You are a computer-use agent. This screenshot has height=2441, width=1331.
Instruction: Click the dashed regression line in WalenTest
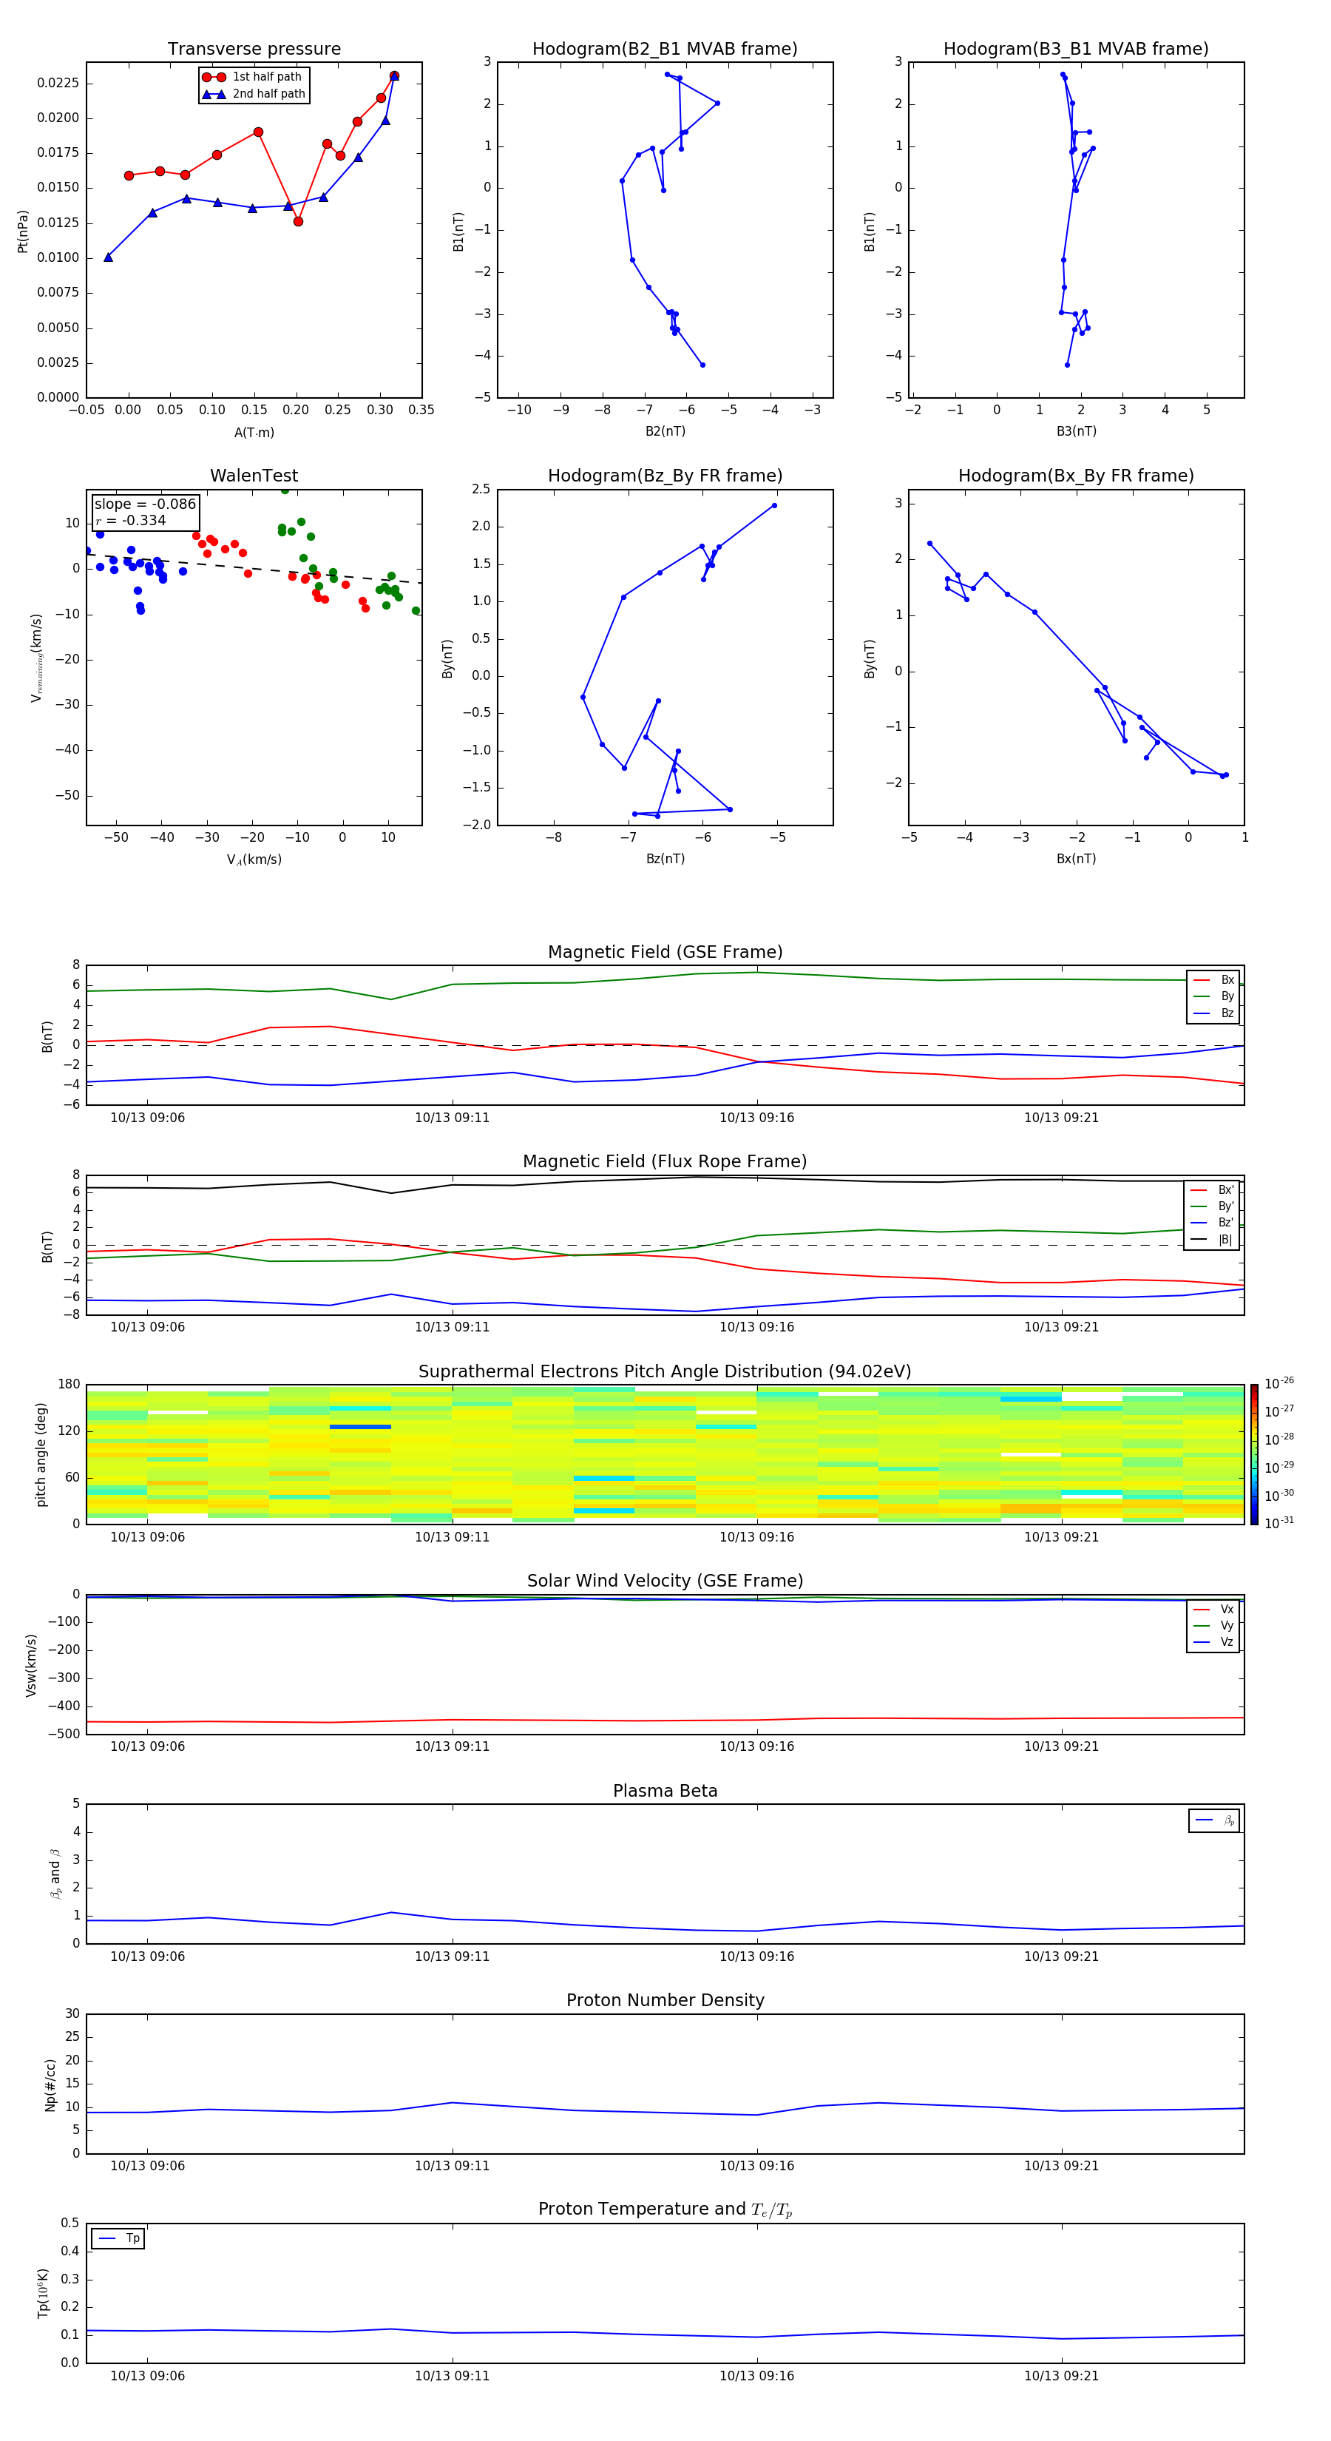pos(254,569)
